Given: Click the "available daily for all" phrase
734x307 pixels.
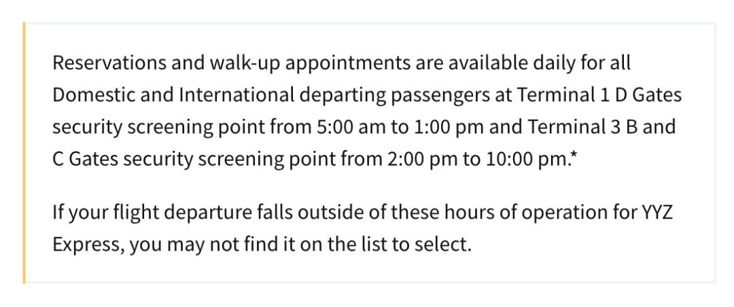Looking at the screenshot, I should (x=539, y=64).
